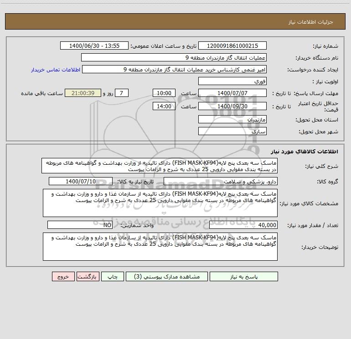Click the 'تاریخ نیاز به کالا:' label
The image size is (351, 339).
(x=135, y=182)
